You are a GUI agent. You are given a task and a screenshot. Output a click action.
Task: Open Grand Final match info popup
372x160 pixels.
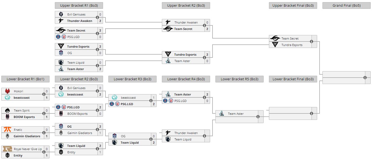pyautogui.click(x=365, y=78)
